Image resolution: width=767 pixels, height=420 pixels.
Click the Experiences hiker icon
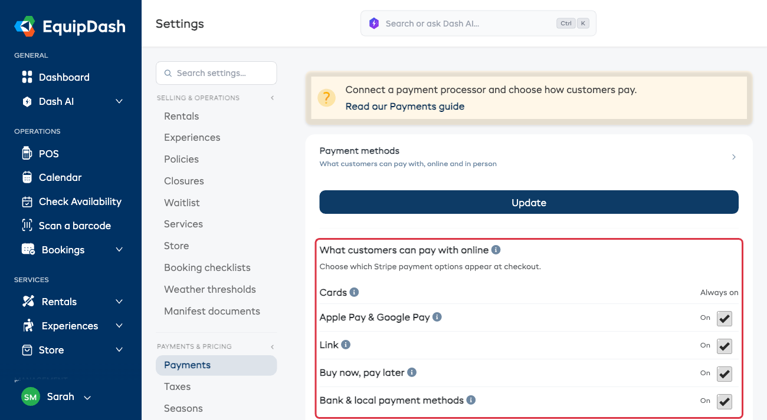tap(28, 326)
